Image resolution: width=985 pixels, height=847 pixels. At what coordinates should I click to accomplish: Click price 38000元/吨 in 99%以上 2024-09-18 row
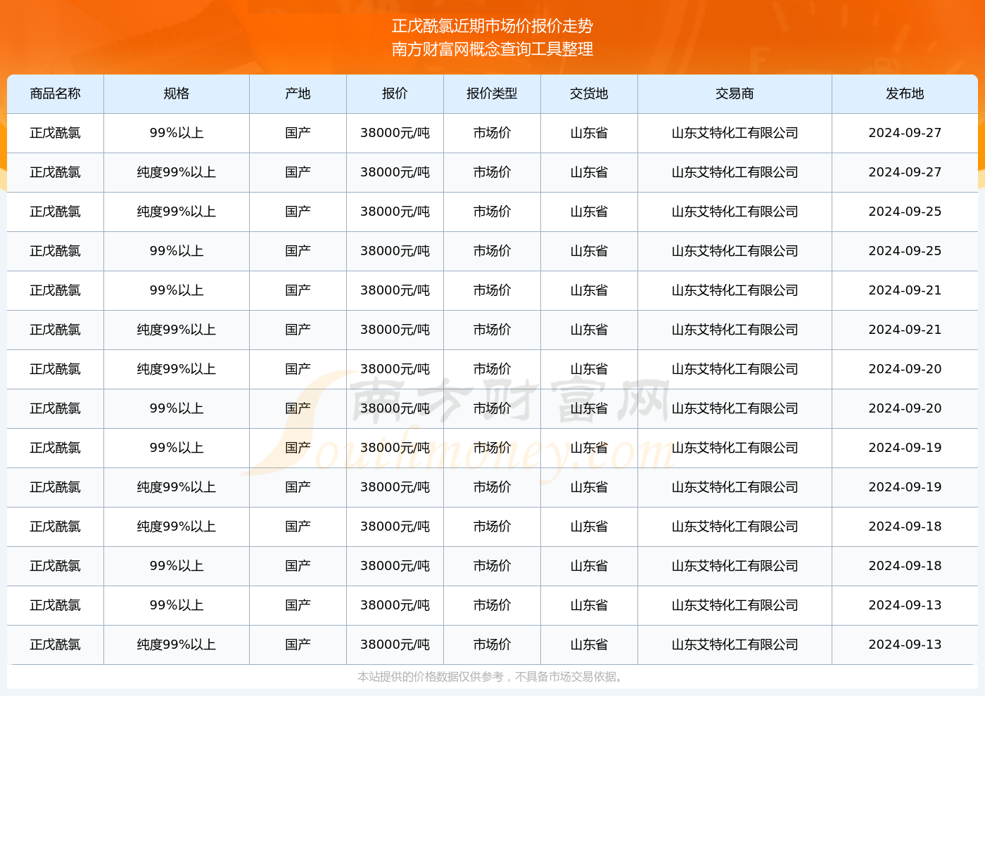pos(395,566)
